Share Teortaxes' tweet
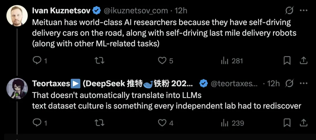The width and height of the screenshot is (316, 140). pyautogui.click(x=304, y=123)
